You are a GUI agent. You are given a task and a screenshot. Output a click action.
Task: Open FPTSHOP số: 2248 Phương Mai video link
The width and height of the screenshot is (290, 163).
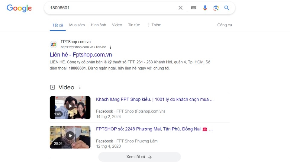154,129
